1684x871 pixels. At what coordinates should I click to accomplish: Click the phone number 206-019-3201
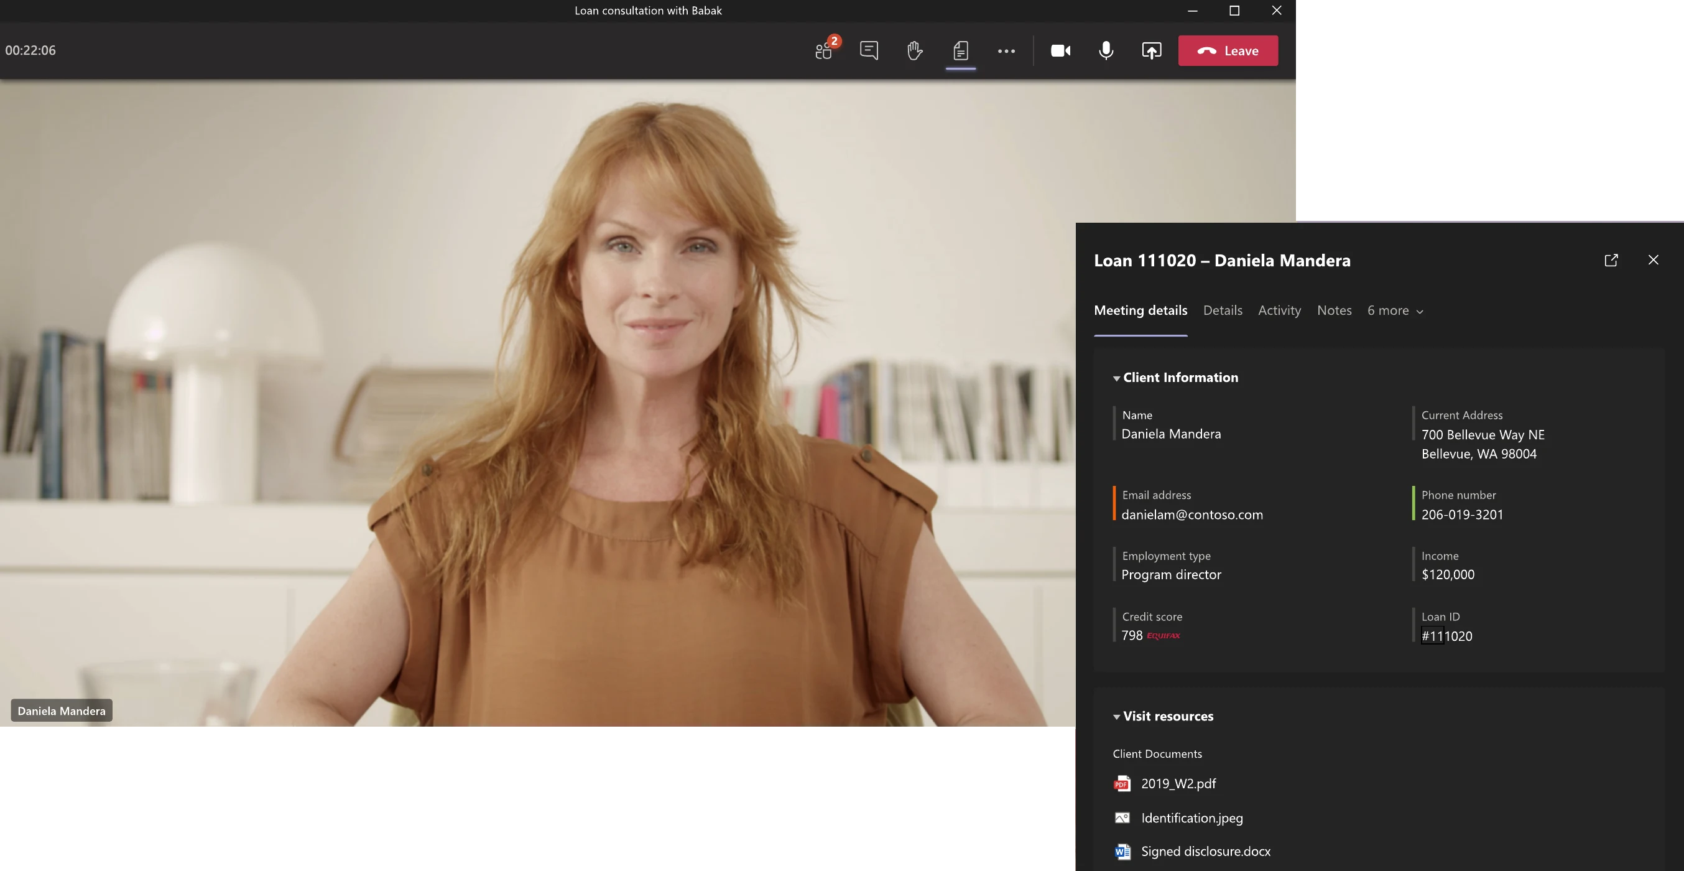click(1462, 515)
